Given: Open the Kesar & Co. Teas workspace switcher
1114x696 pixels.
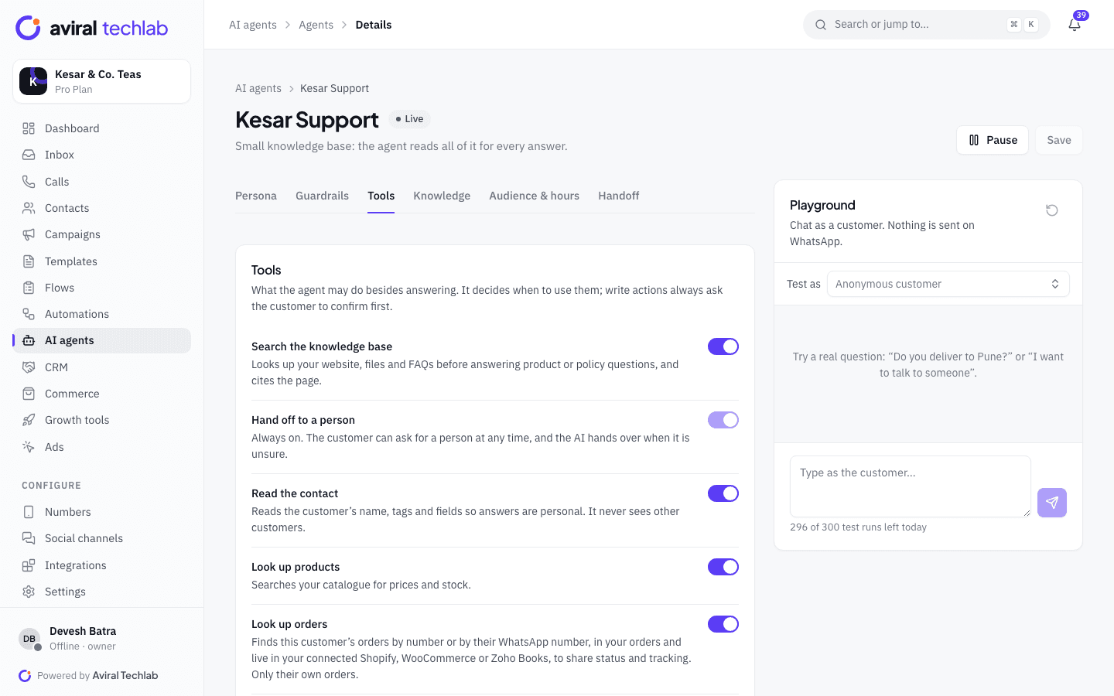Looking at the screenshot, I should (x=102, y=81).
